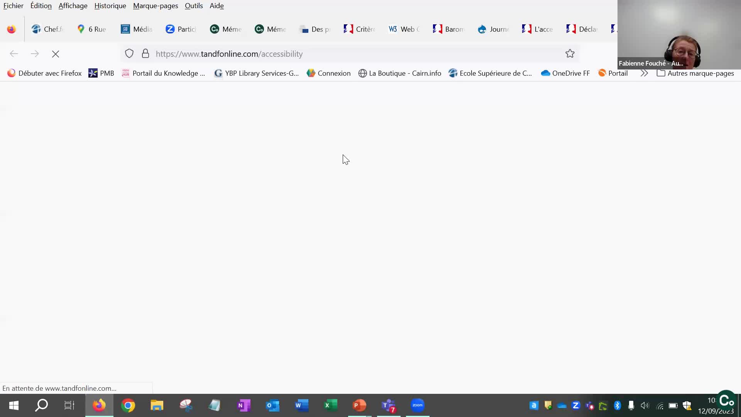Open the Outils menu

[x=193, y=6]
